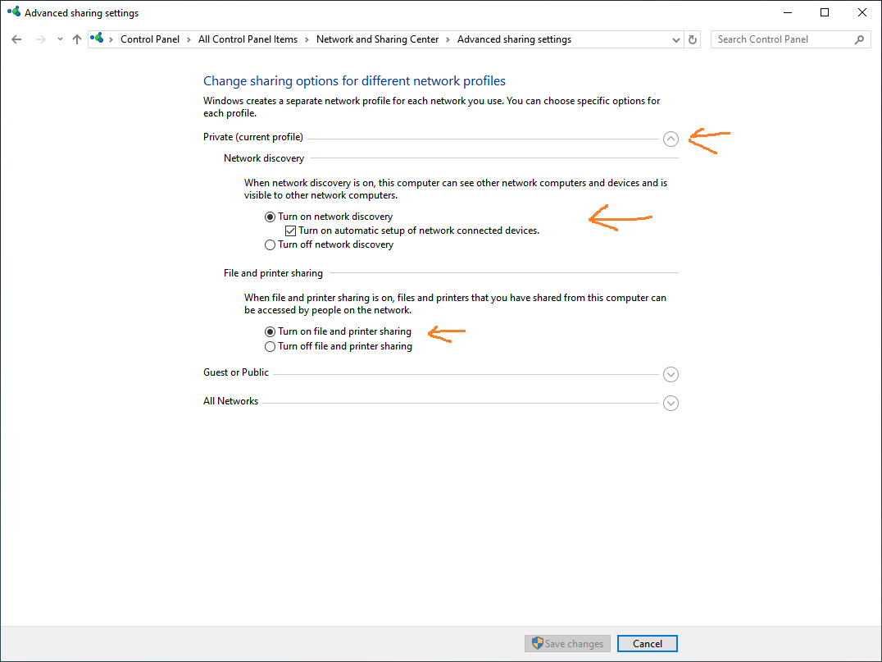
Task: Click Advanced sharing settings breadcrumb
Action: (x=514, y=39)
